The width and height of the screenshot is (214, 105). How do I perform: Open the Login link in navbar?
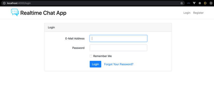187,13
